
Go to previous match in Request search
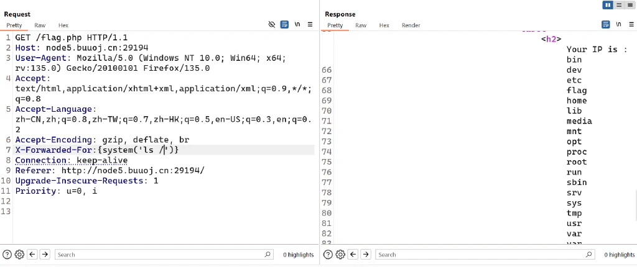(x=32, y=255)
